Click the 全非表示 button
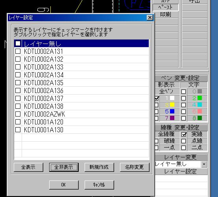The width and height of the screenshot is (218, 197). (x=64, y=167)
